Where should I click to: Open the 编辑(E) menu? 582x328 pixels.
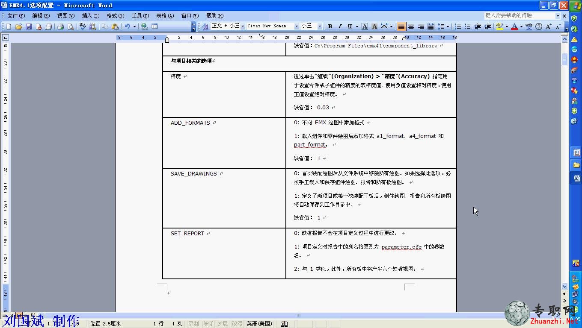tap(41, 16)
